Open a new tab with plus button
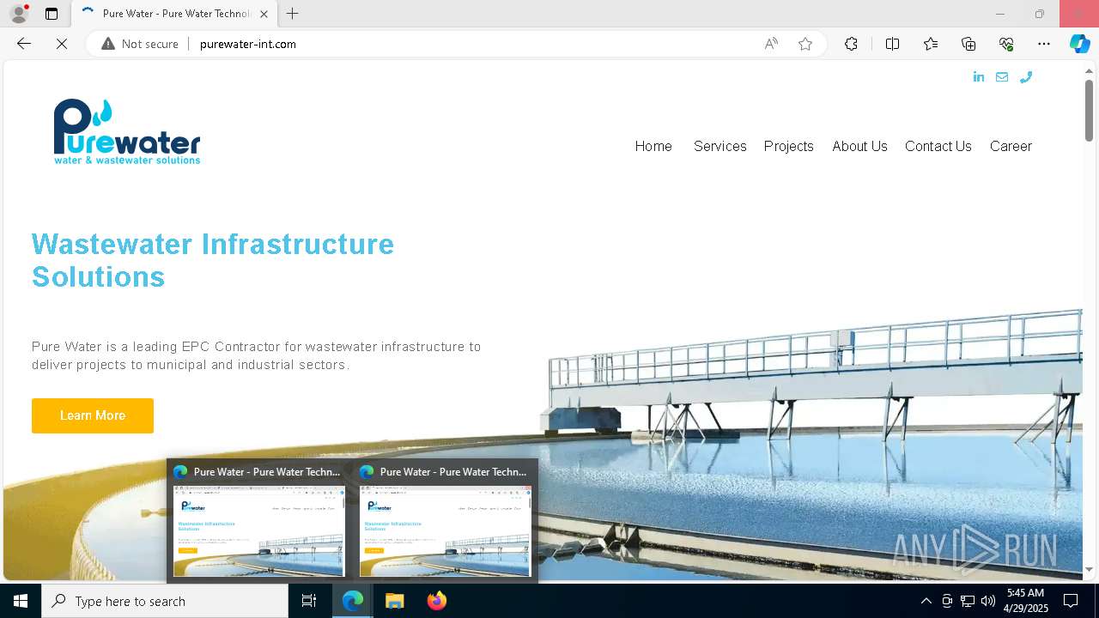The image size is (1099, 618). tap(293, 14)
